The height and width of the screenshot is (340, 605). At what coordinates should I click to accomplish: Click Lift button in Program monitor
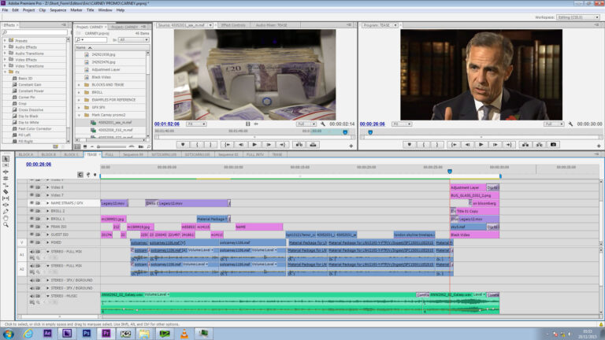pos(525,145)
